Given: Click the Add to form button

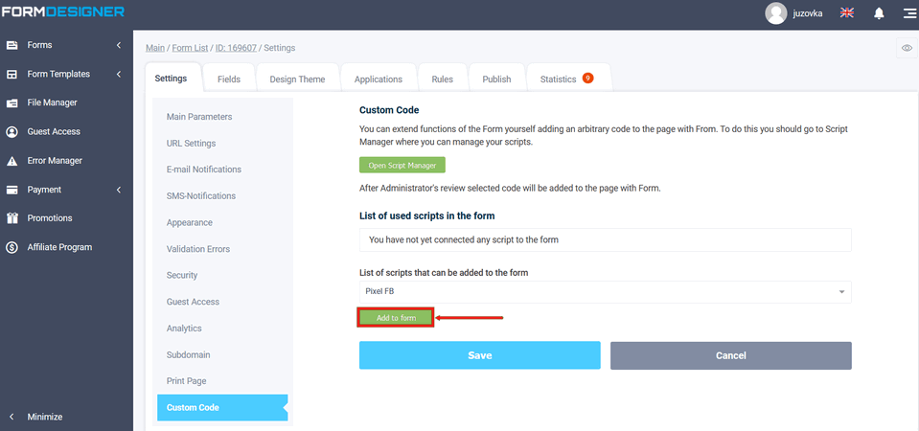Looking at the screenshot, I should coord(396,318).
